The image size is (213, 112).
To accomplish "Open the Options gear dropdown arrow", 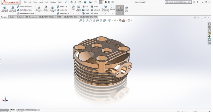I will 115,2.
